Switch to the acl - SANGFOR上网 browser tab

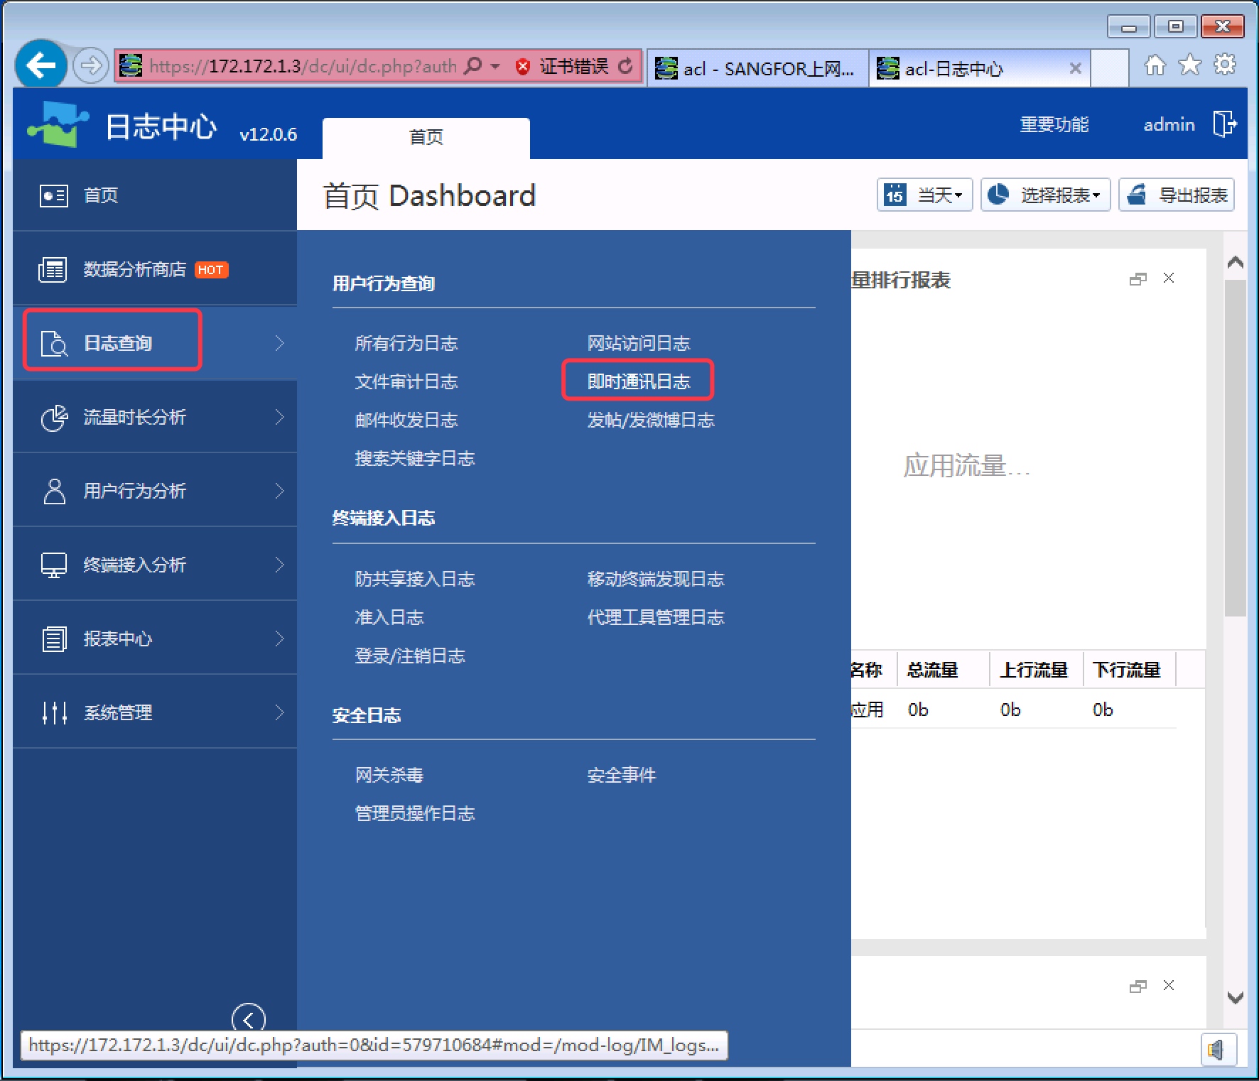coord(757,68)
